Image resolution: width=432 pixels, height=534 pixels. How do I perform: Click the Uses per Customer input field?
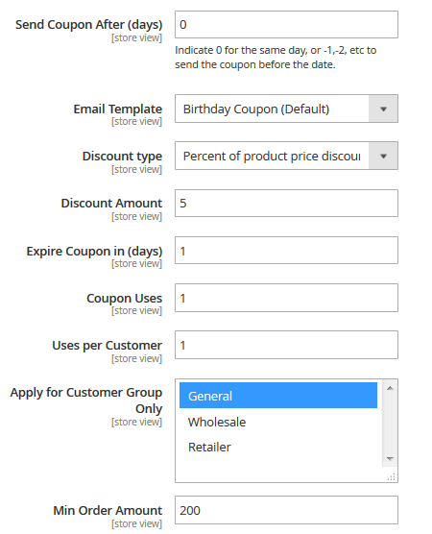286,345
